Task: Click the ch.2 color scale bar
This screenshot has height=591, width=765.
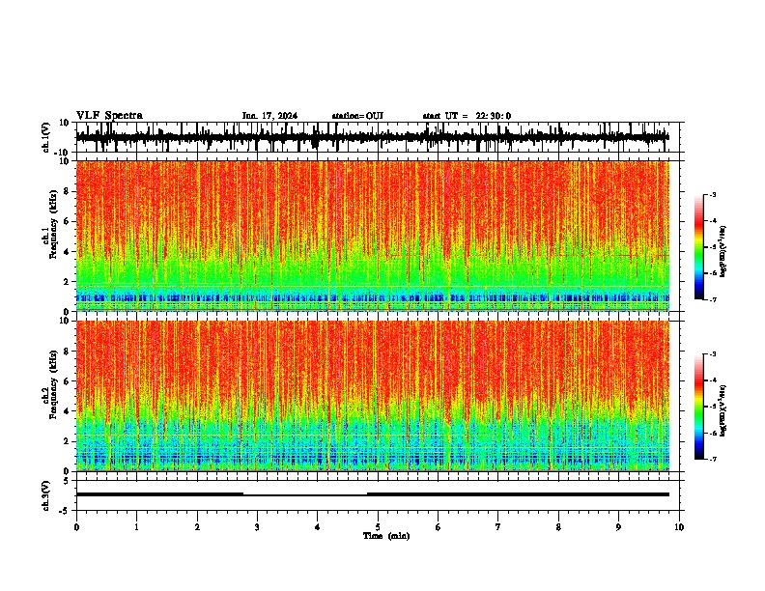Action: click(x=699, y=407)
